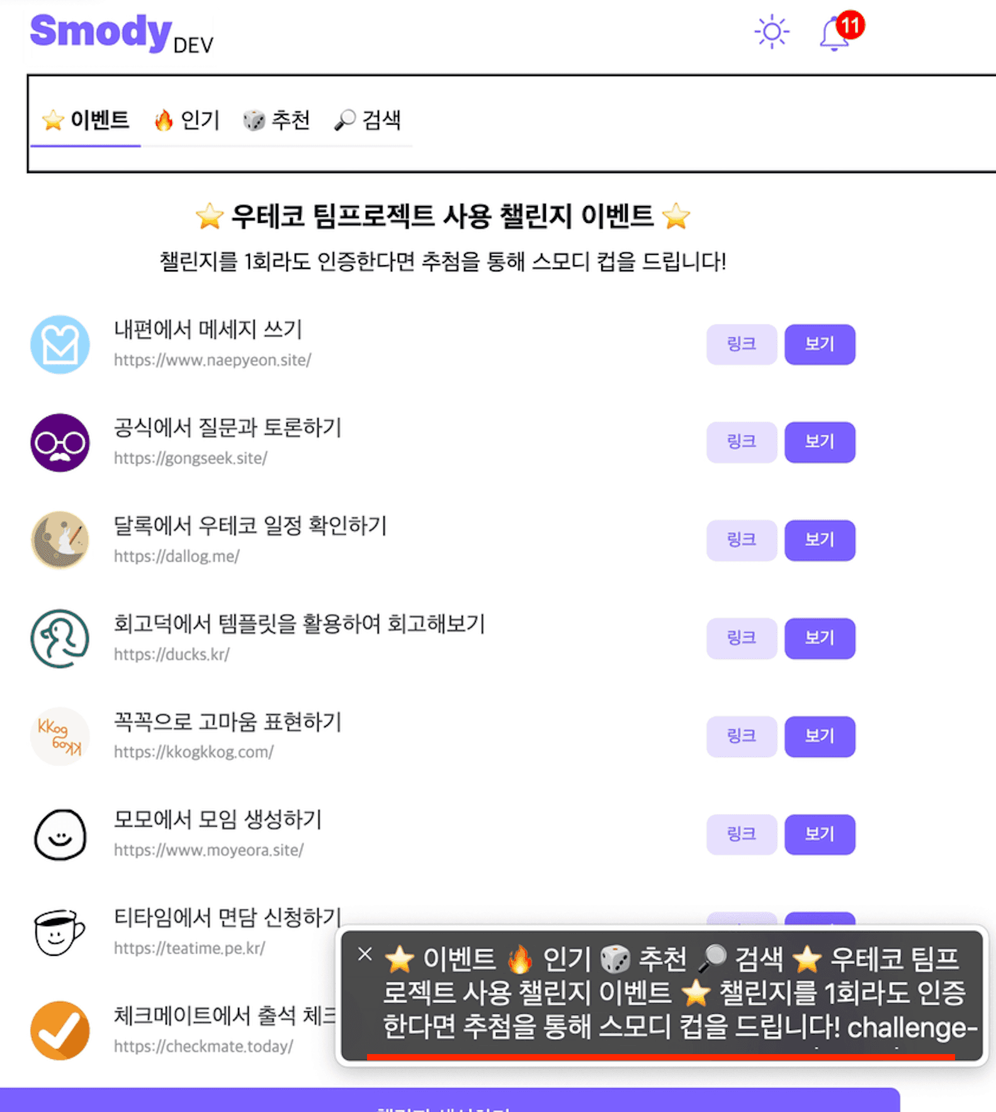
Task: Select the 이벤트 tab
Action: (x=86, y=120)
